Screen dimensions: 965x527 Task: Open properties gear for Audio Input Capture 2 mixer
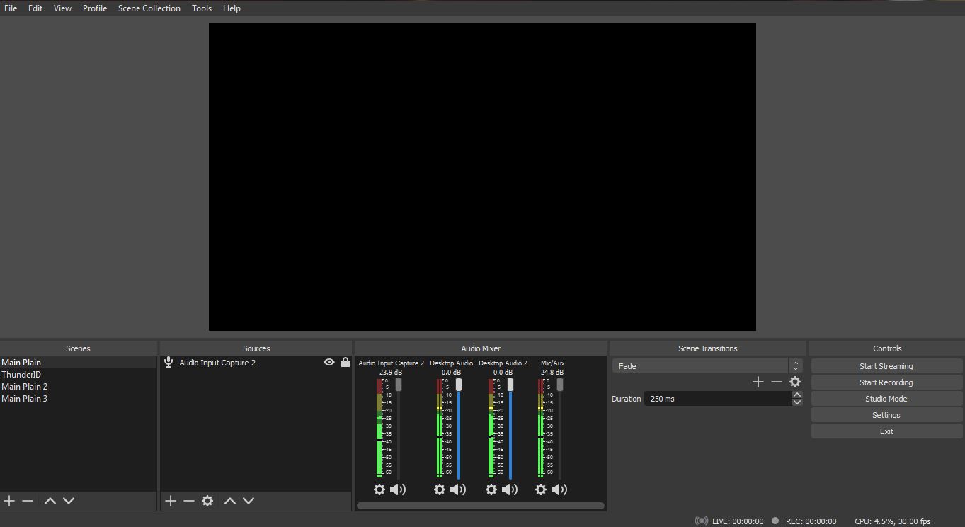click(x=379, y=489)
